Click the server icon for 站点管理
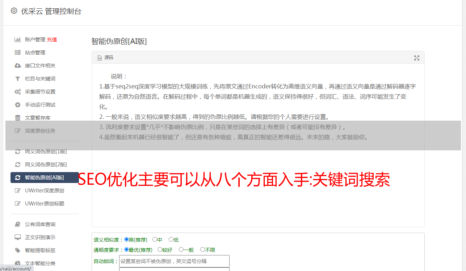Screen dimensions: 466x271 (x=17, y=53)
